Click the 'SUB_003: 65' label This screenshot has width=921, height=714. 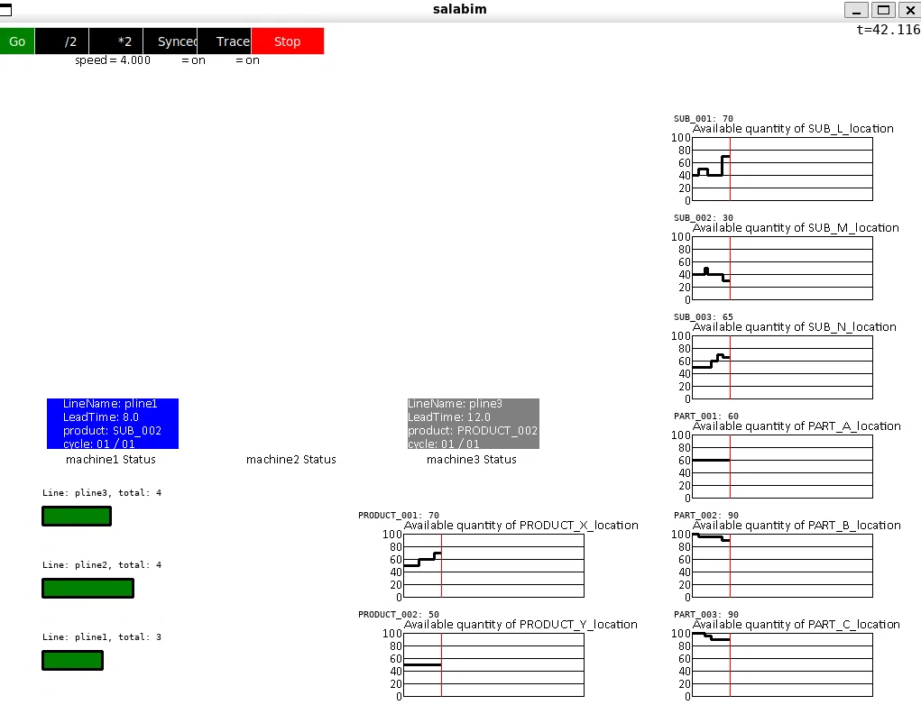(703, 317)
